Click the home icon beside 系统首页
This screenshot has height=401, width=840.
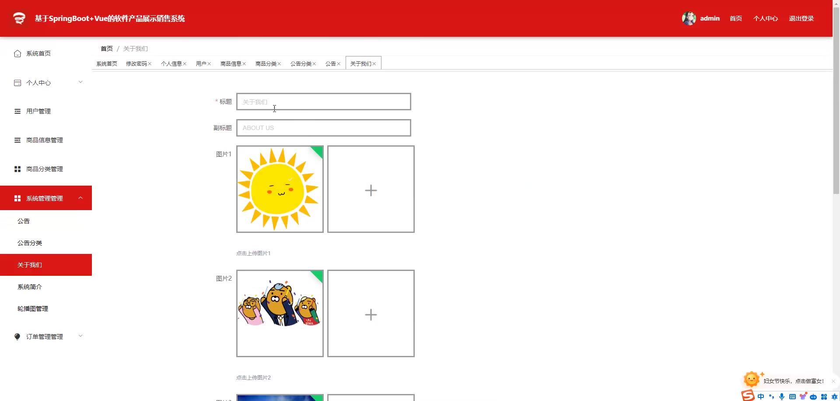point(17,53)
